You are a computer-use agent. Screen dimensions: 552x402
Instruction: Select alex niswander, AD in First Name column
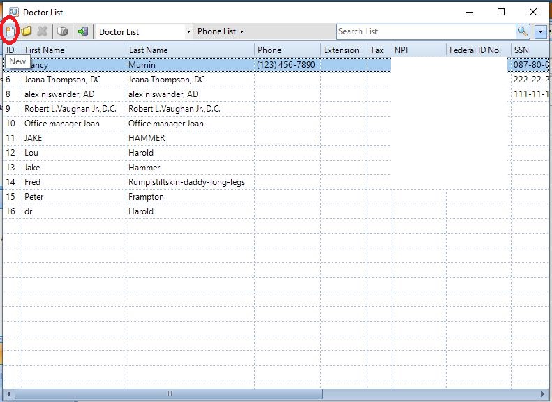pyautogui.click(x=74, y=94)
